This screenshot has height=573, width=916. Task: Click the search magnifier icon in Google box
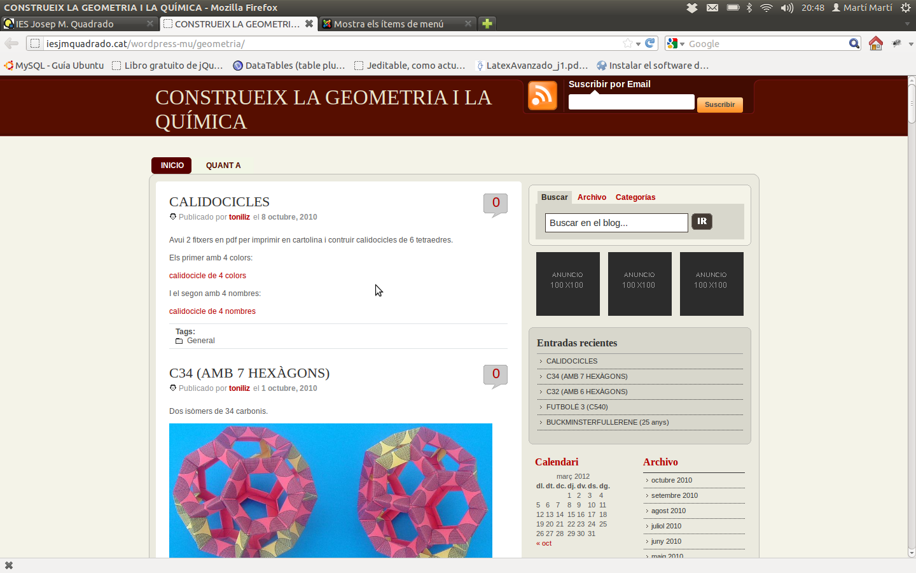click(x=854, y=43)
